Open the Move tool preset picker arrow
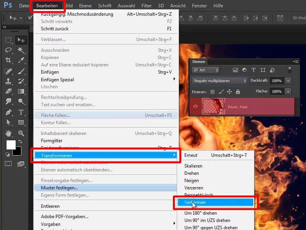 21,18
